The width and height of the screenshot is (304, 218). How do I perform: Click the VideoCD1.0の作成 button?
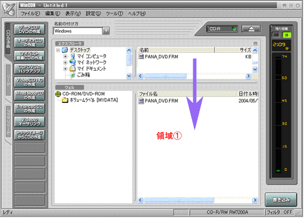pos(30,82)
